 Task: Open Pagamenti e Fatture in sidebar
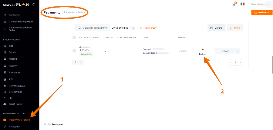click(19, 120)
